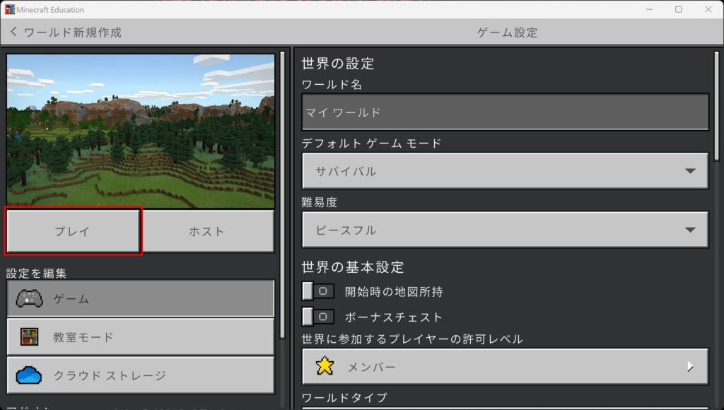Expand the 難易度 dropdown showing ピースフル
This screenshot has height=410, width=724.
coord(505,230)
